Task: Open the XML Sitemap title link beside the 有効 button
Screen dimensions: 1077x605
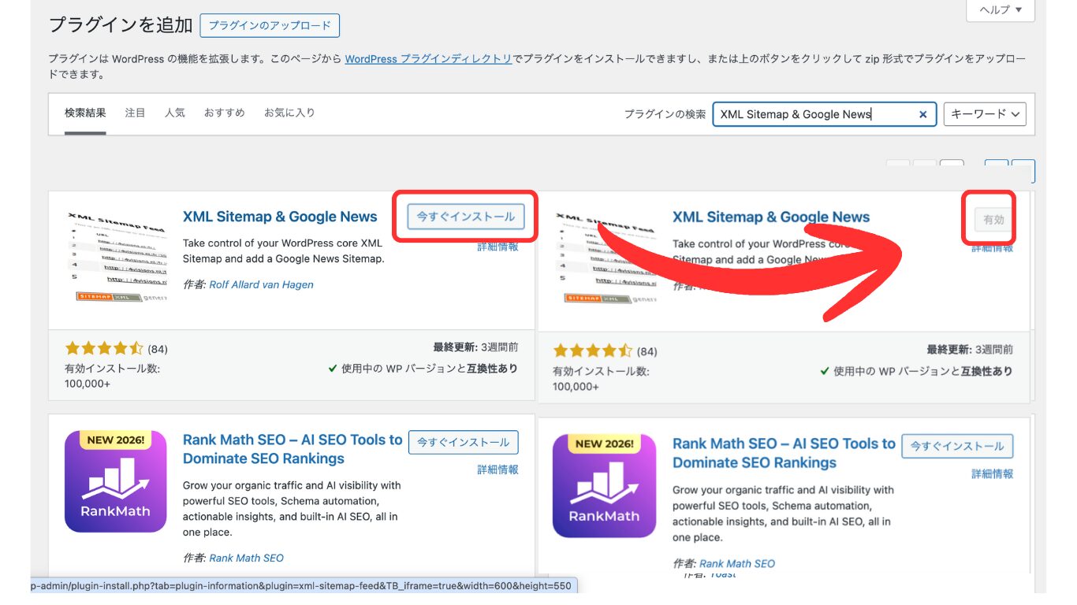Action: [771, 217]
